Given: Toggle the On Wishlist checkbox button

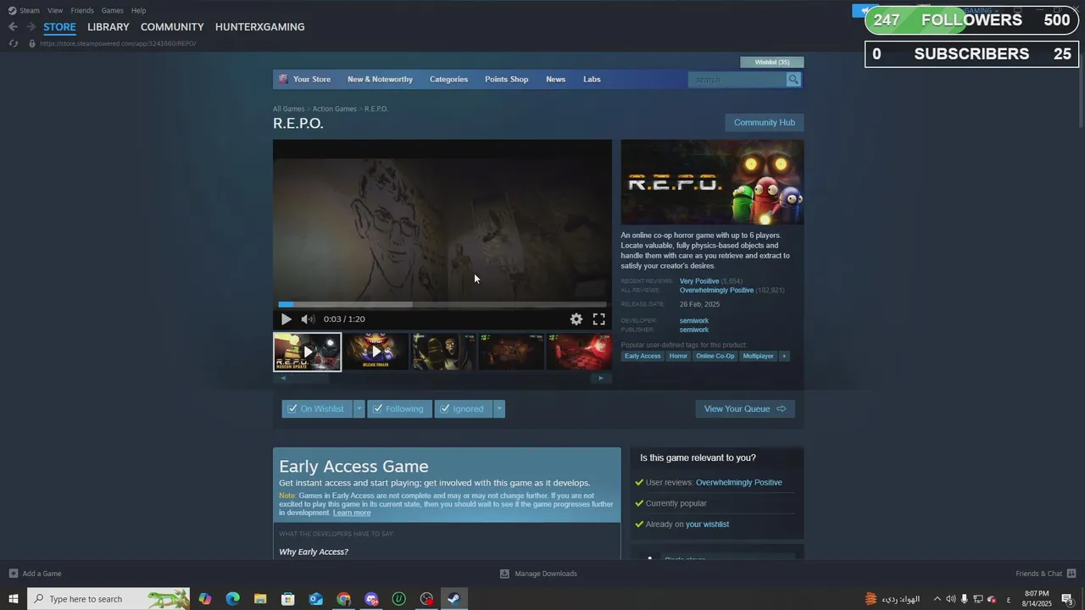Looking at the screenshot, I should (317, 409).
